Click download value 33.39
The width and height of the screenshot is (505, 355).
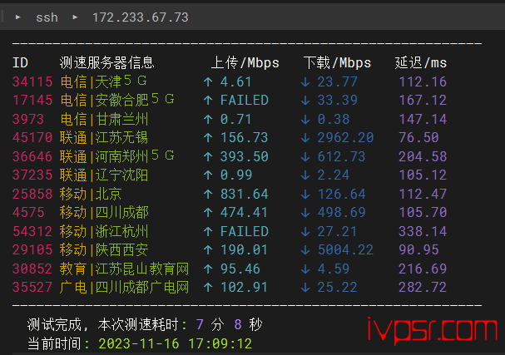[337, 100]
